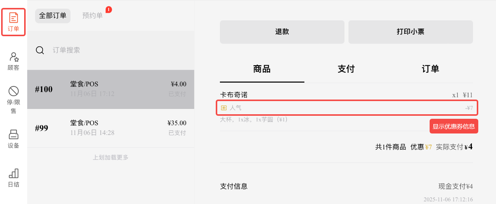Viewport: 496px width, 204px height.
Task: Switch to the 预约单 tab
Action: tap(92, 16)
